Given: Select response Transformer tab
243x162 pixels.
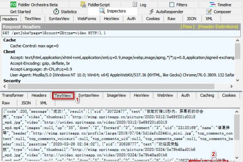Looking at the screenshot, I should 13,95.
